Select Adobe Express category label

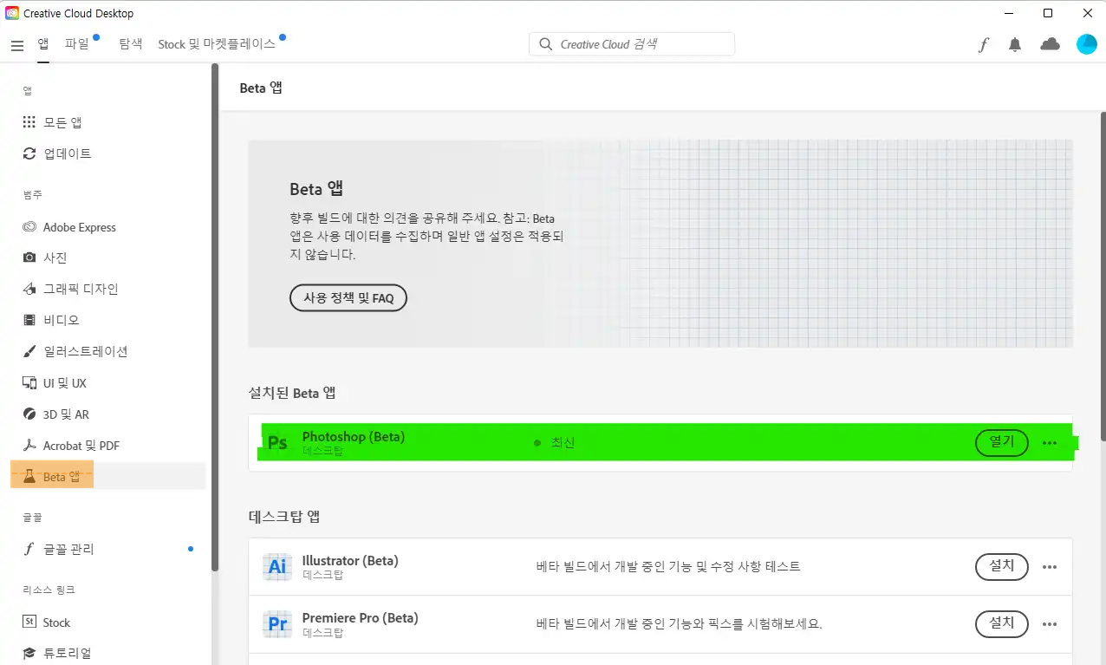(x=80, y=227)
